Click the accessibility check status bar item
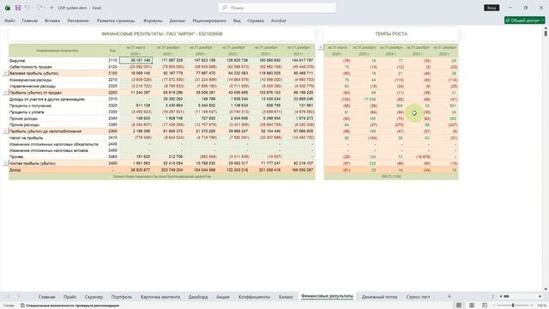This screenshot has height=309, width=549. (70, 306)
